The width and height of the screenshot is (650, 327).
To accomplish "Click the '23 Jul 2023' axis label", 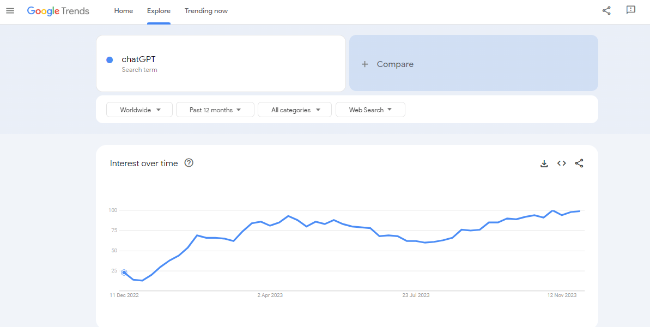I will coord(416,295).
